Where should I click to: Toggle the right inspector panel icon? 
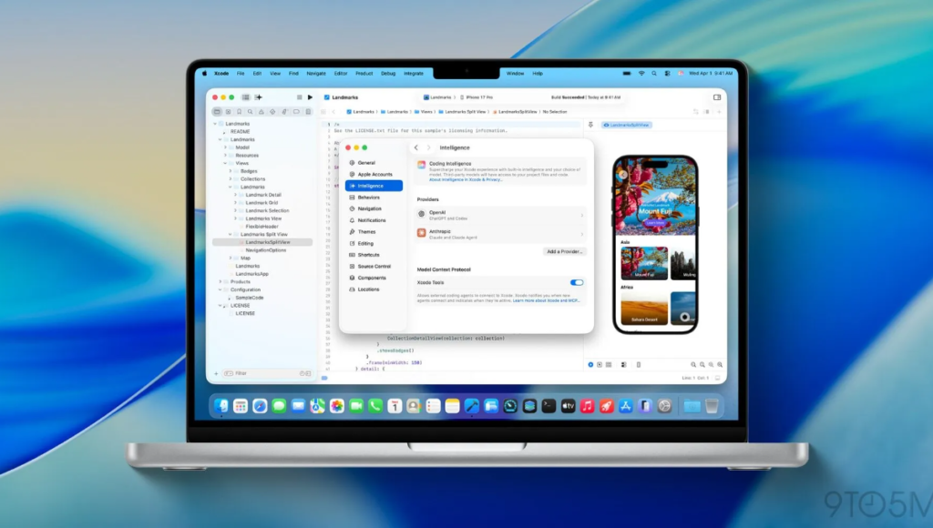(717, 96)
